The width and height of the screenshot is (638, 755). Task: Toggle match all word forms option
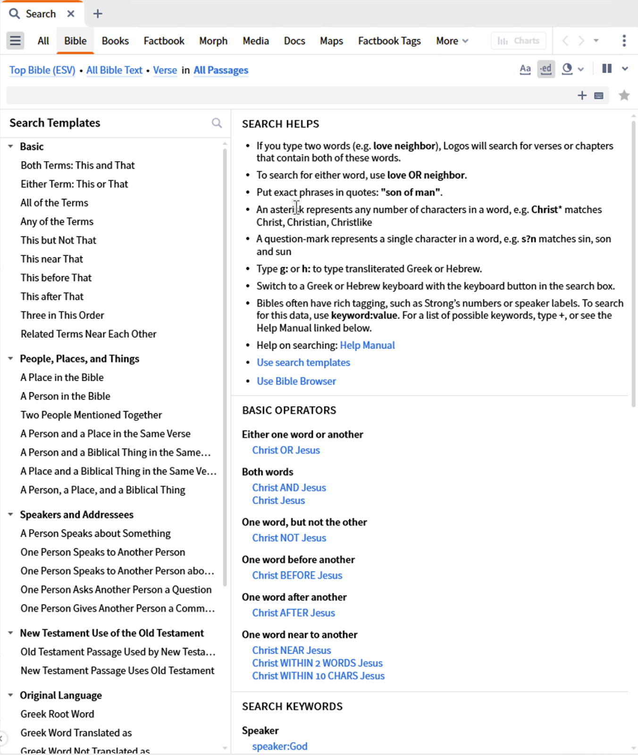pos(546,69)
